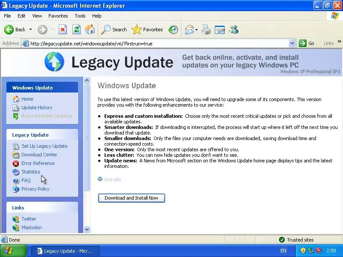This screenshot has height=257, width=343.
Task: Open the Search magnifier tool
Action: (105, 30)
